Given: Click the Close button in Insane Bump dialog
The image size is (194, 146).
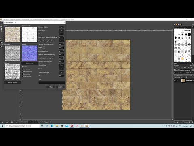Looking at the screenshot, I should 51,87.
